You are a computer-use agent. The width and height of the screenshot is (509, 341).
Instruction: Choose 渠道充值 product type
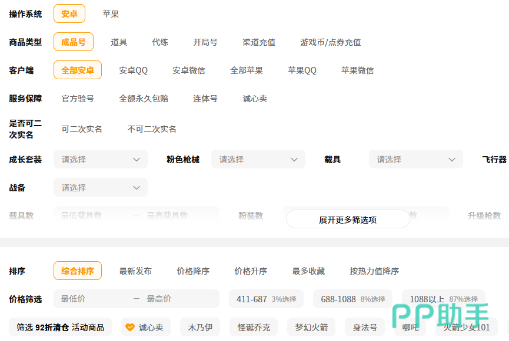(x=259, y=42)
